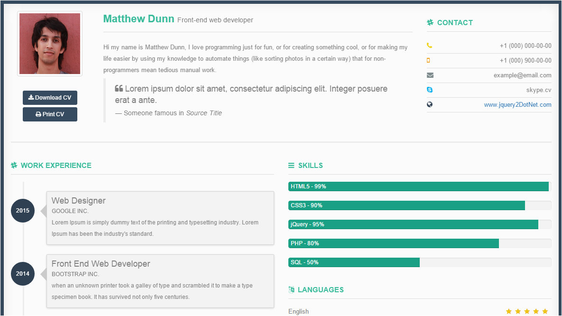This screenshot has height=316, width=562.
Task: Click the email envelope icon
Action: click(430, 75)
